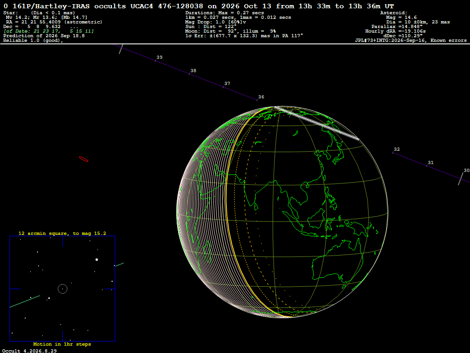Screen dimensions: 470x353
Task: Click the circled target star in finder chart
Action: click(x=62, y=289)
